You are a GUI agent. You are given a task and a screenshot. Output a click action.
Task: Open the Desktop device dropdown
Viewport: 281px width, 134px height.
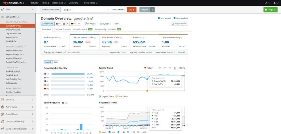coord(90,24)
